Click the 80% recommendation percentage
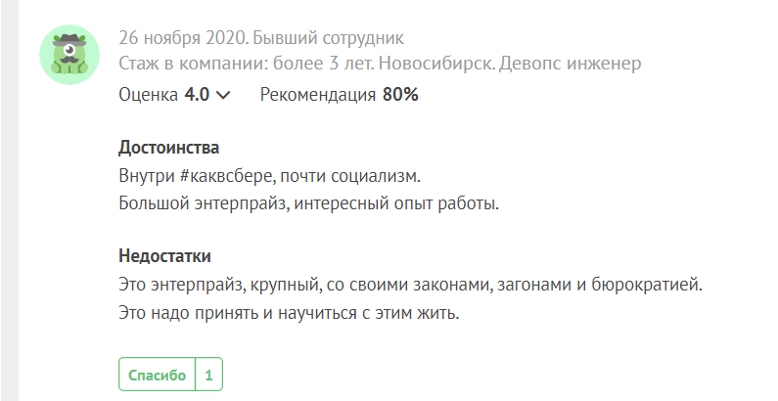 400,95
